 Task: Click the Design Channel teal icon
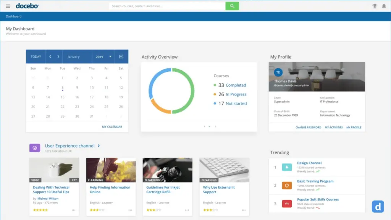[x=287, y=167]
